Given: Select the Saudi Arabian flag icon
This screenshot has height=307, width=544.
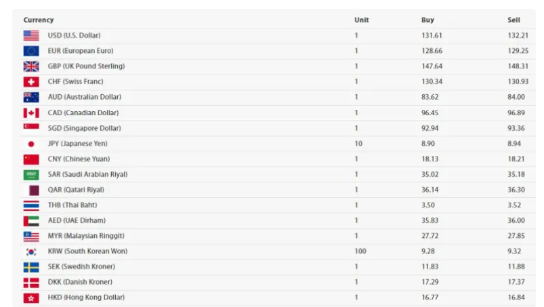Looking at the screenshot, I should click(31, 174).
